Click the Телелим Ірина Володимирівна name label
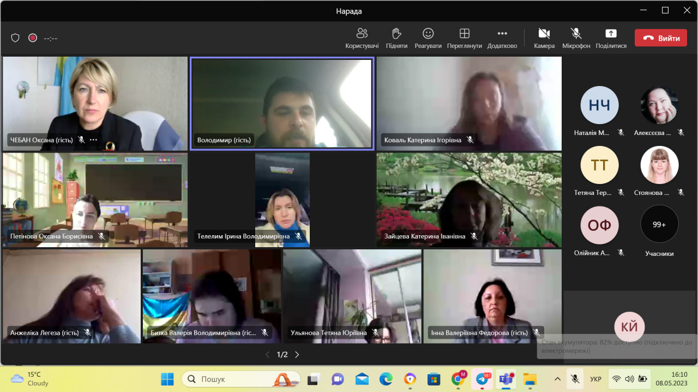 click(x=243, y=236)
